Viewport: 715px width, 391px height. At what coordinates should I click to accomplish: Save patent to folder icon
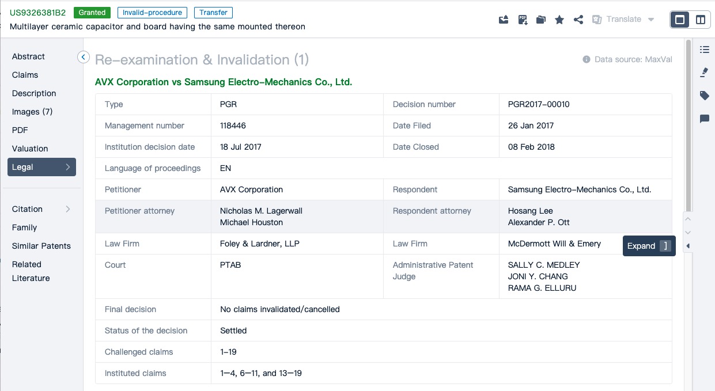pyautogui.click(x=540, y=20)
